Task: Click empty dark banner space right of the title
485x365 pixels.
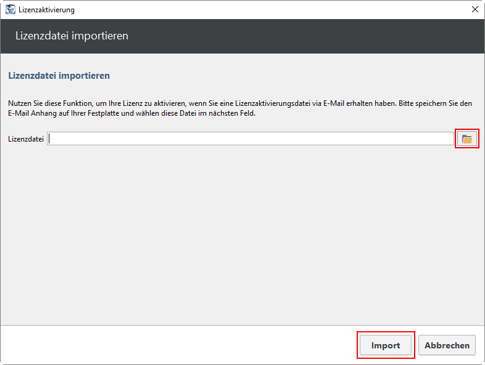Action: [x=306, y=36]
